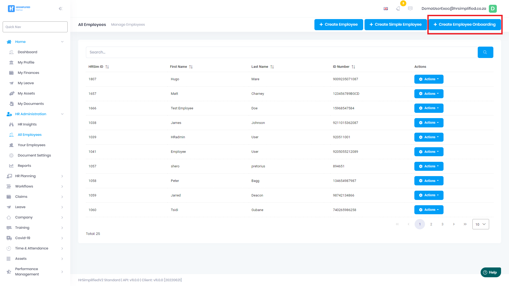Click the language flag icon
Image resolution: width=509 pixels, height=286 pixels.
[386, 8]
